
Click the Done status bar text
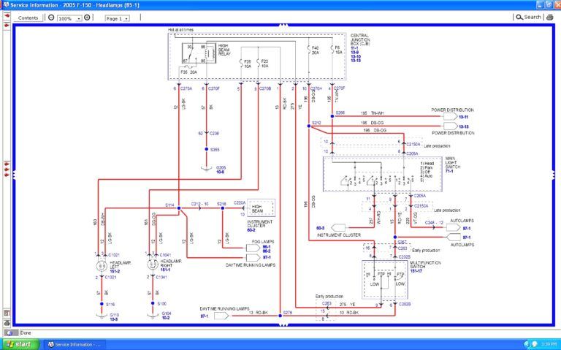26,332
